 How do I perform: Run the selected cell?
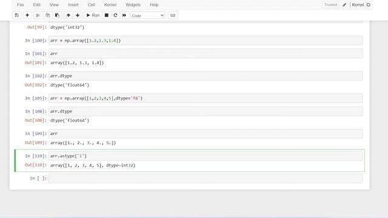(93, 15)
